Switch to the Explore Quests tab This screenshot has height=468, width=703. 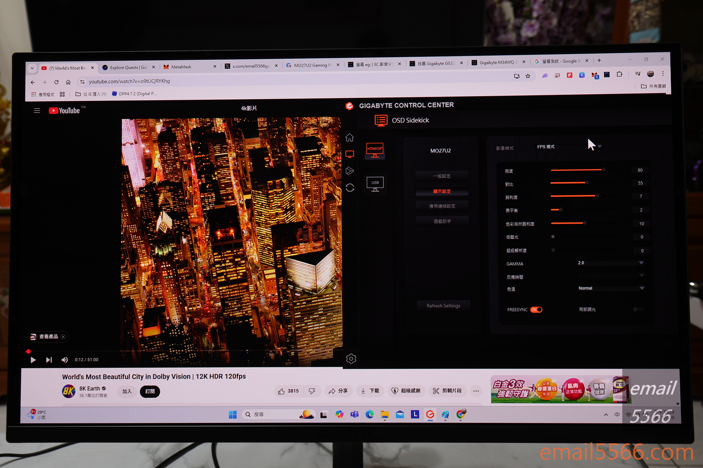(x=128, y=67)
